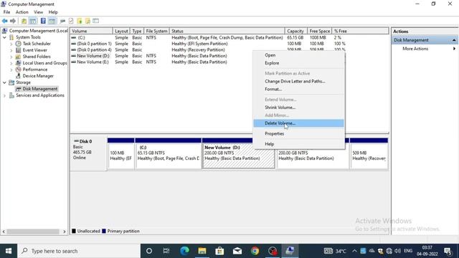Screen dimensions: 459x258
Task: Open the View menu
Action: [38, 12]
